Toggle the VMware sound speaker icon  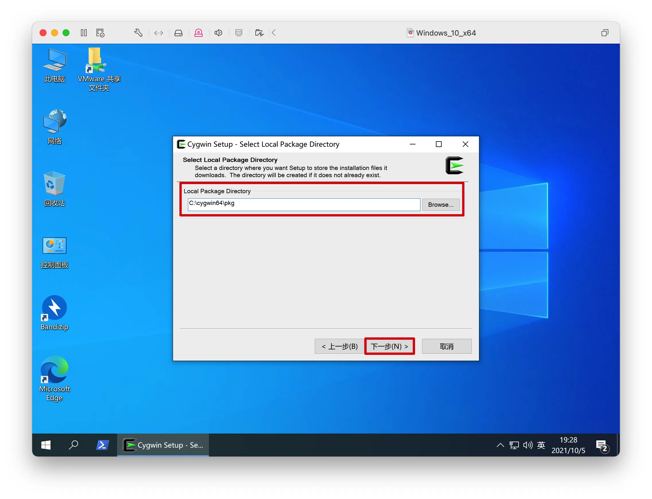coord(218,33)
